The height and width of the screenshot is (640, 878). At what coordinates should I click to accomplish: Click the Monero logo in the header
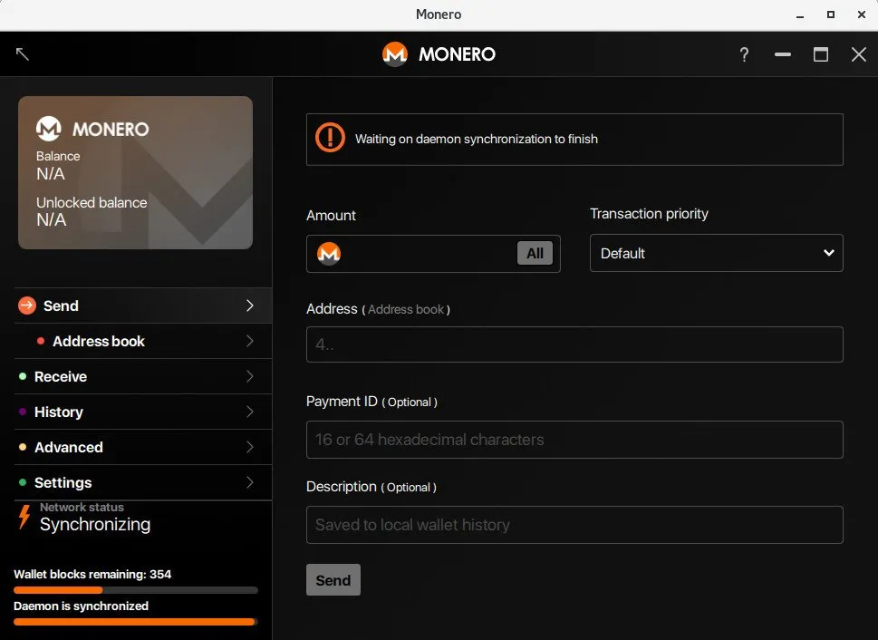point(395,54)
